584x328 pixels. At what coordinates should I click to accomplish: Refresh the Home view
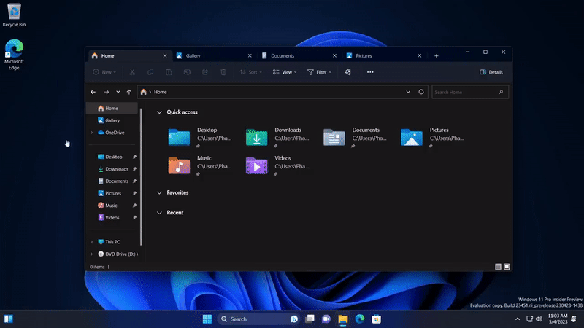pos(421,92)
